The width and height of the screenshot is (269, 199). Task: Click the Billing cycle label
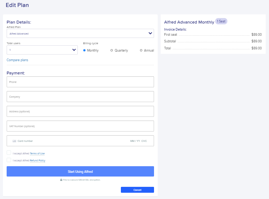(x=91, y=43)
